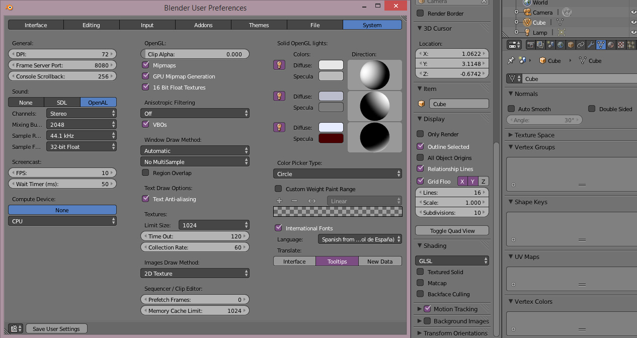
Task: Open Sample Rate 44.1 kHz dropdown
Action: point(81,136)
